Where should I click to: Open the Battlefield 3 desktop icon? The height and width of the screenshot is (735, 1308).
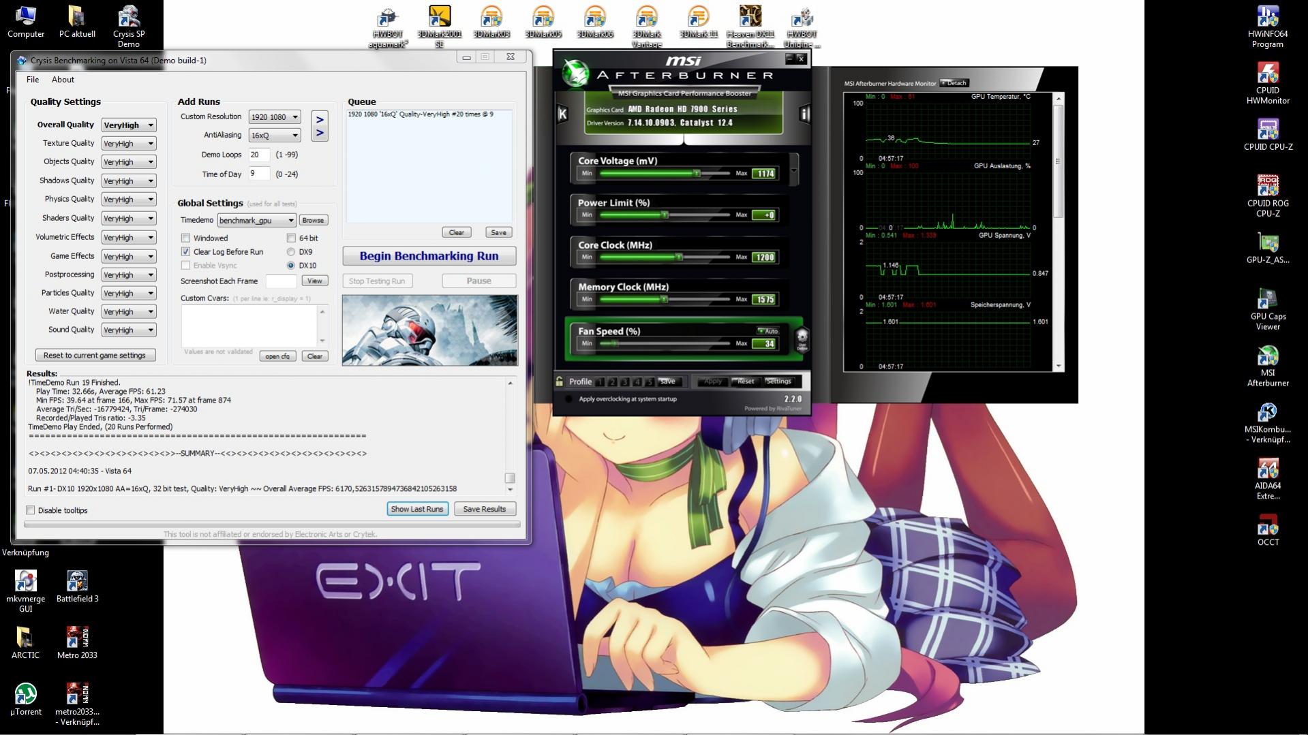(77, 587)
